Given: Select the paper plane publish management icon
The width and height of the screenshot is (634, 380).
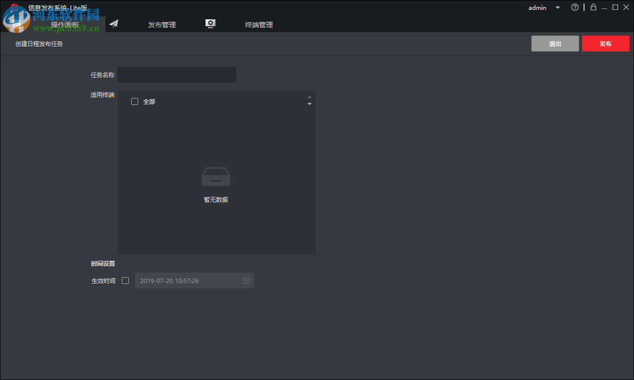Looking at the screenshot, I should [x=113, y=23].
